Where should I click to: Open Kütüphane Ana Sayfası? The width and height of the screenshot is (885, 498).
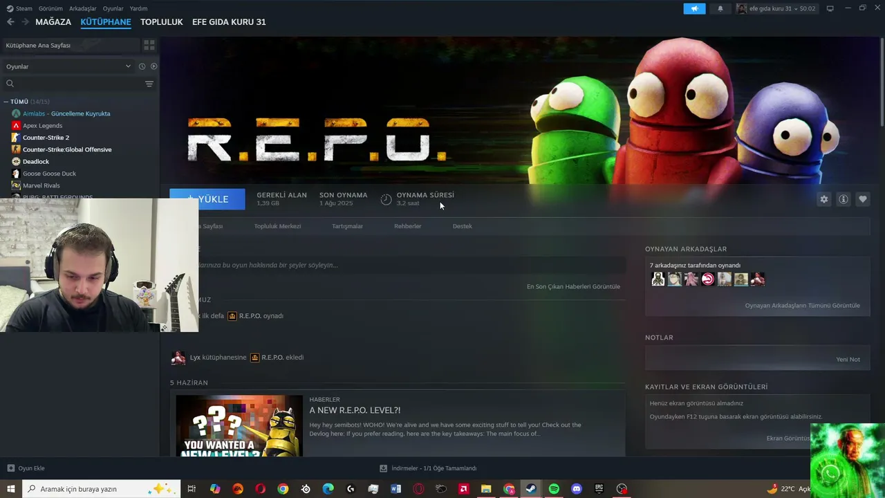pyautogui.click(x=71, y=45)
